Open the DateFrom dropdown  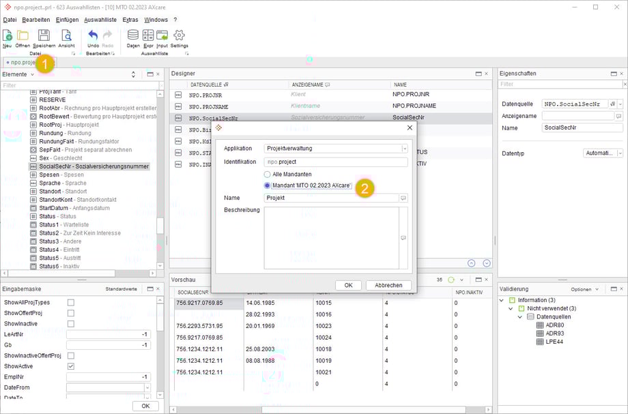(147, 387)
